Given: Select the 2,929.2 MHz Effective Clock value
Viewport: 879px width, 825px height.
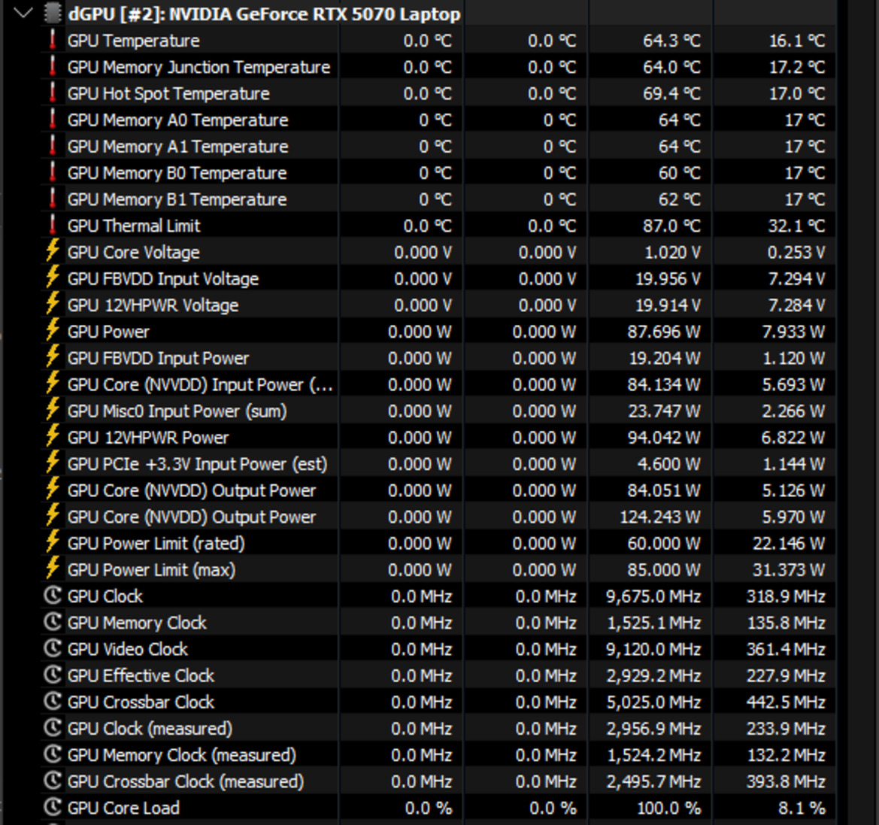Looking at the screenshot, I should coord(653,676).
